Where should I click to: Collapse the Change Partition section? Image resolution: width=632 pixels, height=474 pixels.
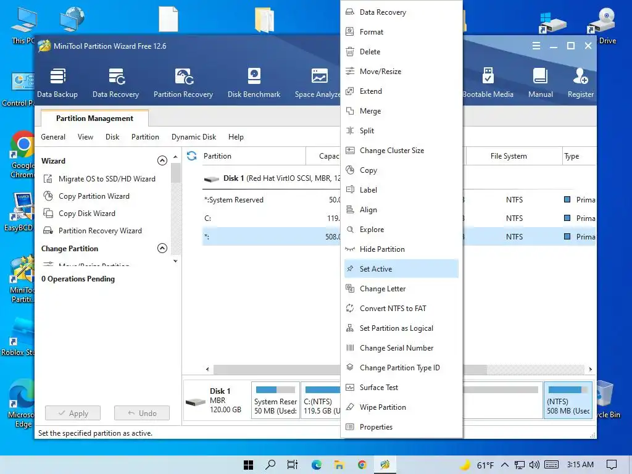click(162, 248)
